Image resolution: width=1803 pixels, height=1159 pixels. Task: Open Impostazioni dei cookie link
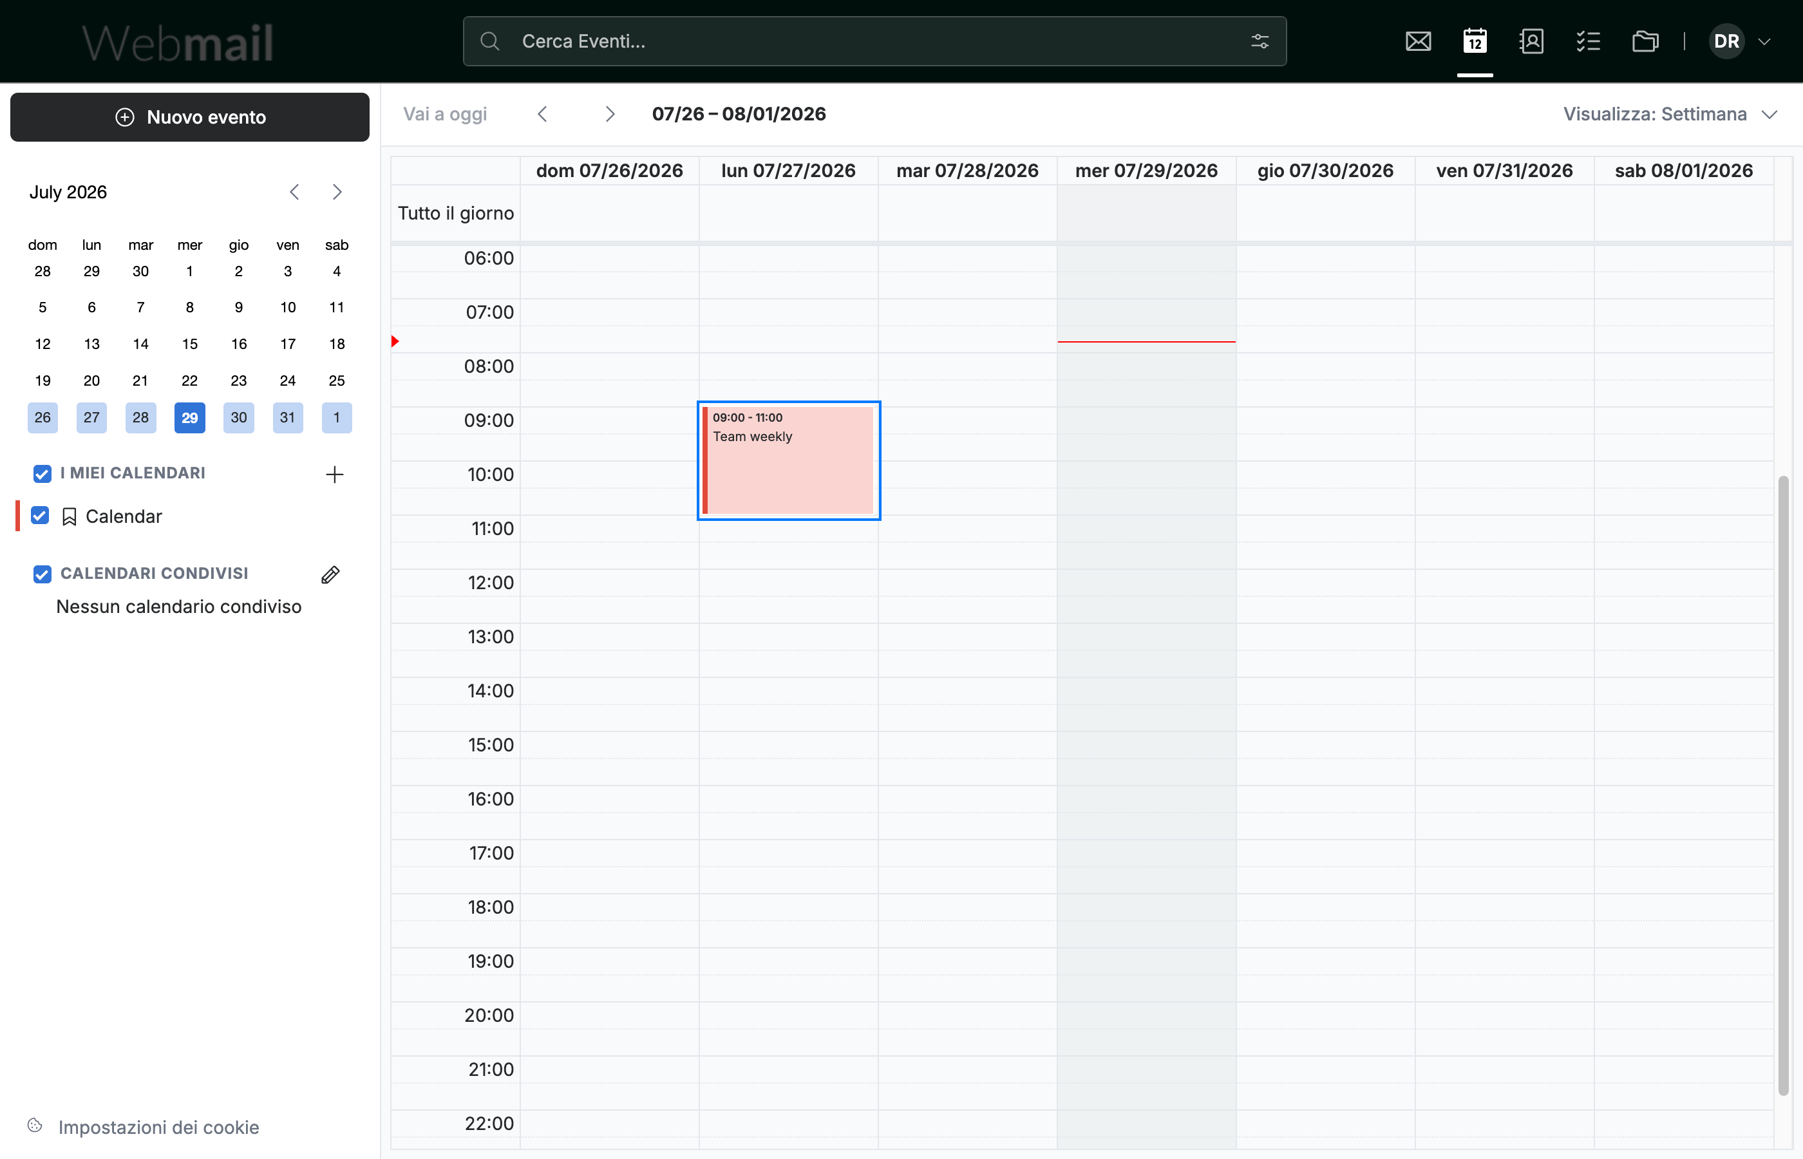[x=159, y=1127]
